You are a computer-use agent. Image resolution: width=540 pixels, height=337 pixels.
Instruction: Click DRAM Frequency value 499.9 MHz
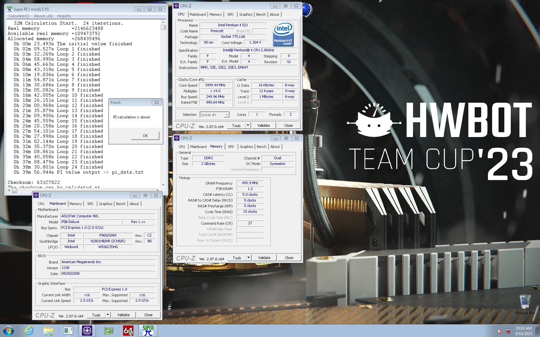coord(250,183)
